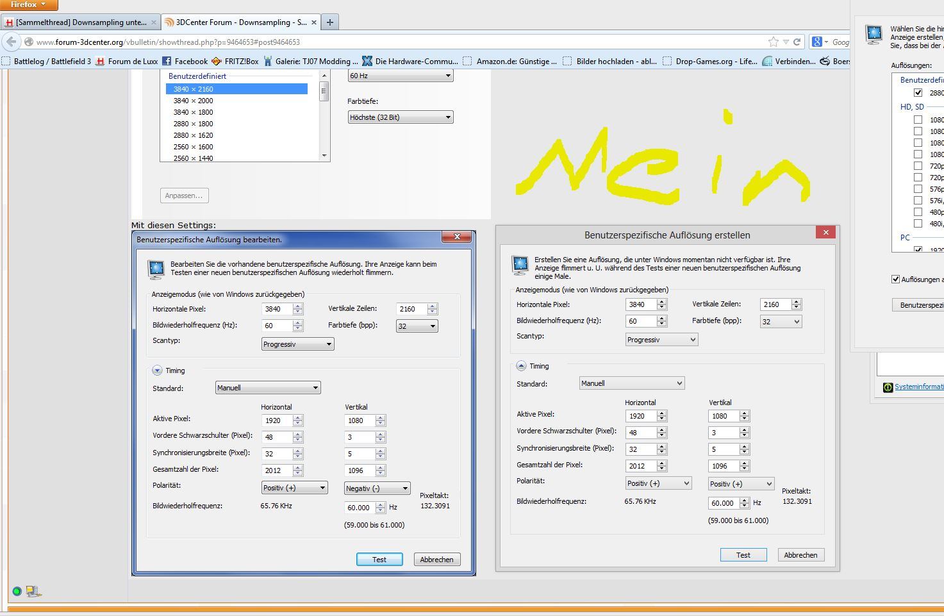Open a new tab with plus button
Viewport: 944px width, 616px height.
pyautogui.click(x=330, y=22)
